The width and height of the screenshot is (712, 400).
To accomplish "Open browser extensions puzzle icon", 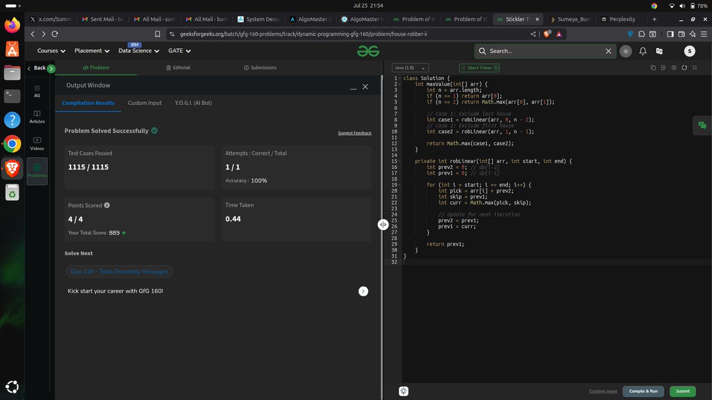I will tap(642, 34).
